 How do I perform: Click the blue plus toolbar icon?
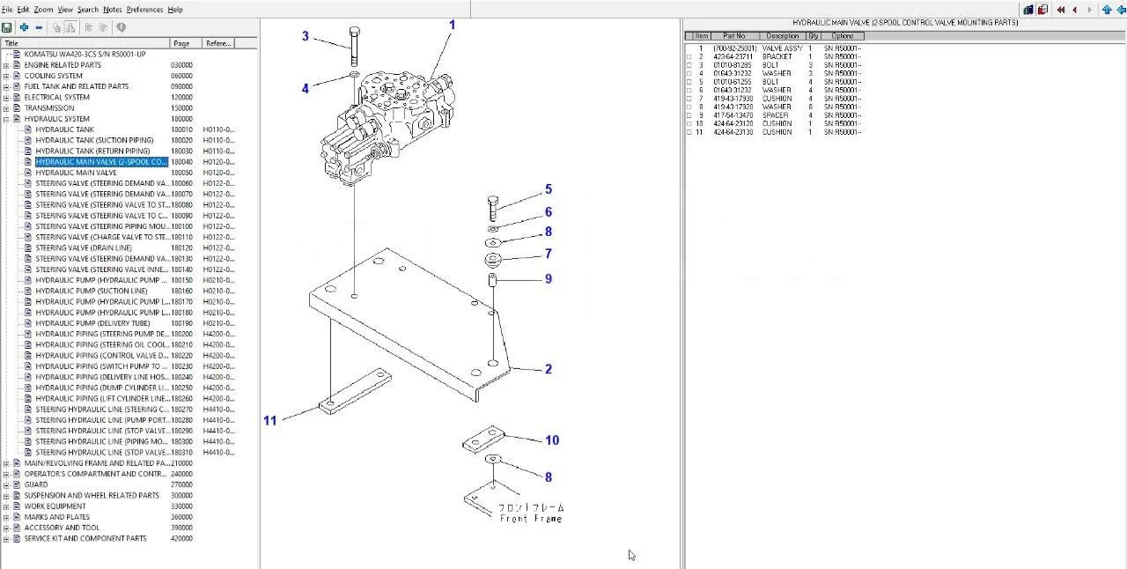[x=25, y=27]
